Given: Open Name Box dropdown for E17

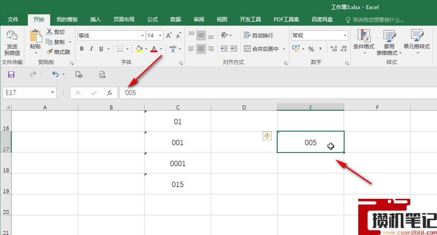Looking at the screenshot, I should (x=52, y=92).
